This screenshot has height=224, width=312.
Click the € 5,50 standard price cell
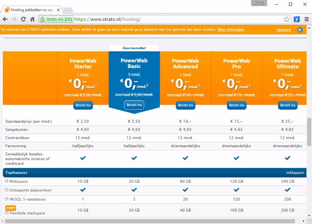click(x=134, y=122)
